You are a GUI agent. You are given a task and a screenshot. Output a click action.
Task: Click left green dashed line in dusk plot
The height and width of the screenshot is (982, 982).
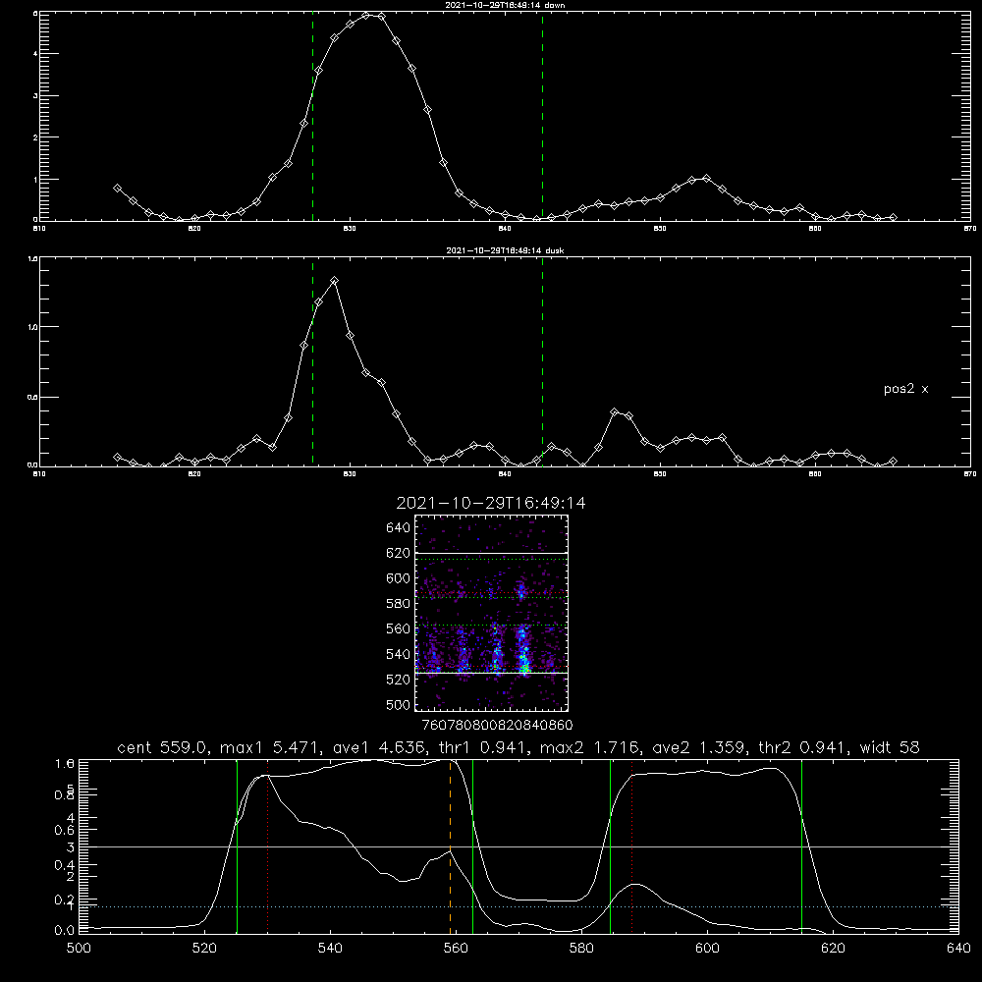[312, 361]
